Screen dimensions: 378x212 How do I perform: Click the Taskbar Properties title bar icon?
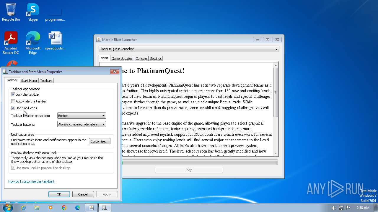[x=5, y=72]
